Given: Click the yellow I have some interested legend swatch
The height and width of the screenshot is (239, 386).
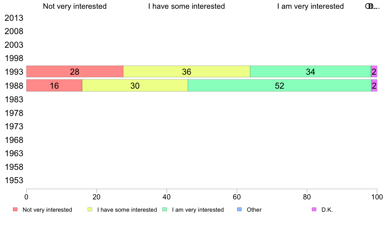Looking at the screenshot, I should tap(90, 209).
